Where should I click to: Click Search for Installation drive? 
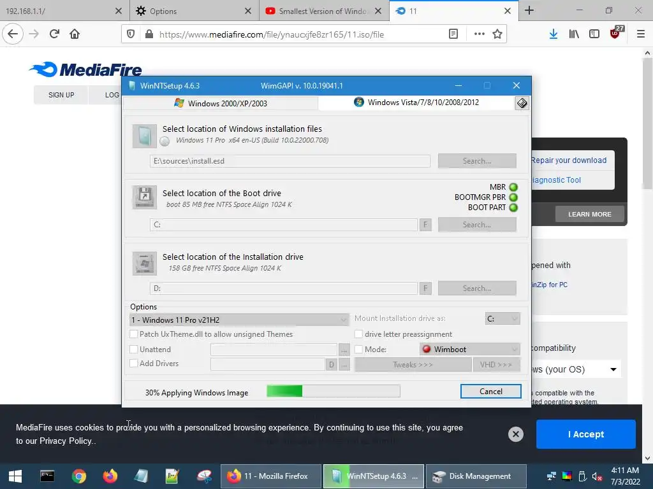pos(477,288)
